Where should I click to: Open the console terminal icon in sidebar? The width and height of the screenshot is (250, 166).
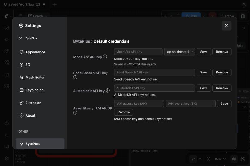click(7, 135)
